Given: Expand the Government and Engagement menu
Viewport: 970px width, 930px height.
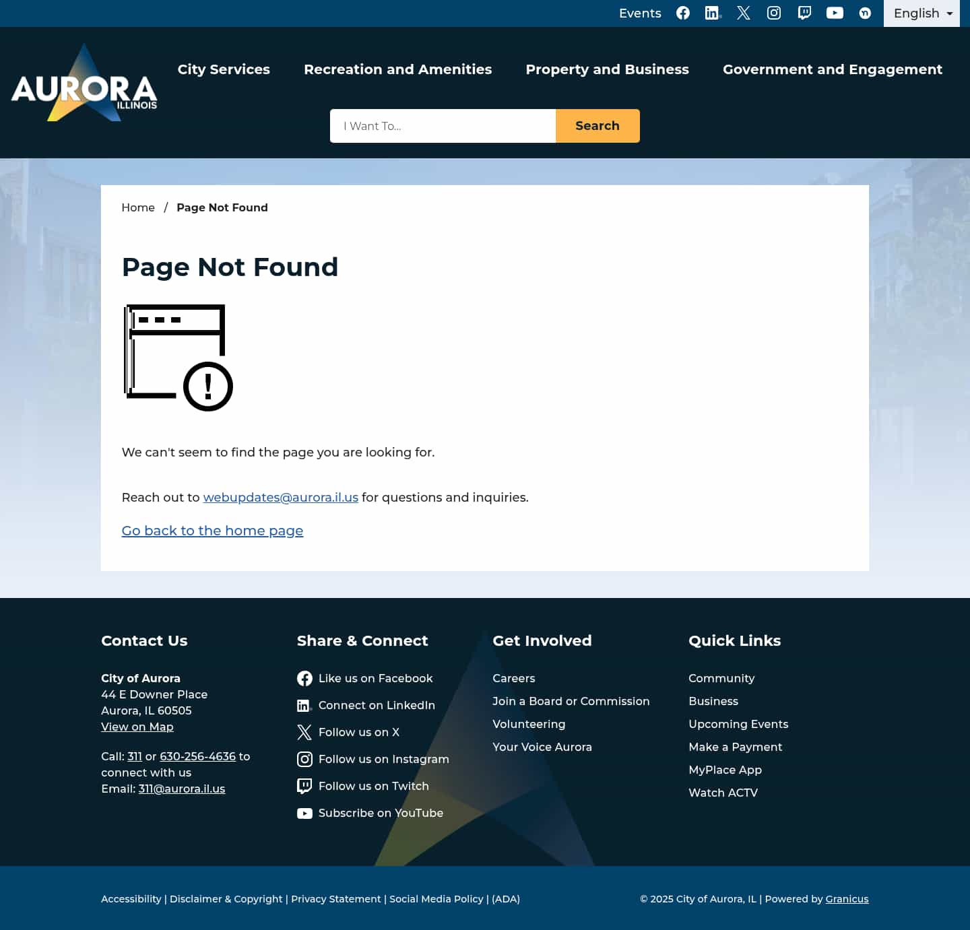Looking at the screenshot, I should coord(833,69).
